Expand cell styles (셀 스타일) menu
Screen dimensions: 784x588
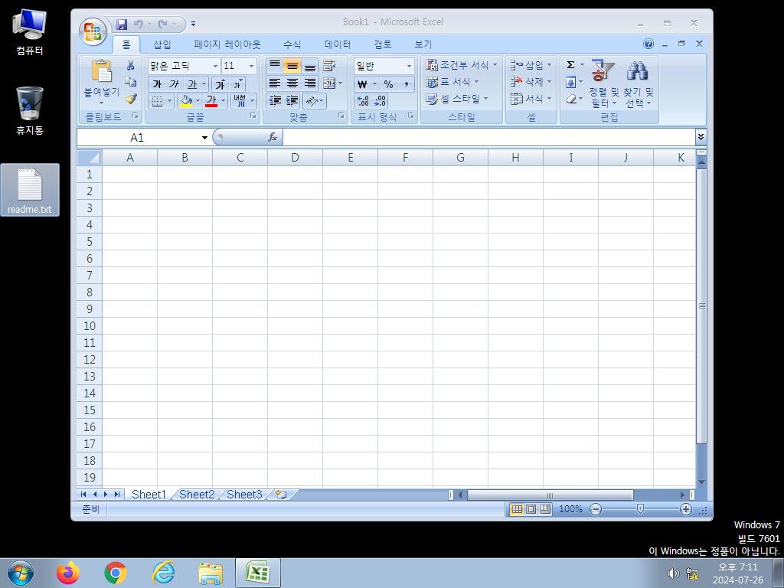coord(457,99)
